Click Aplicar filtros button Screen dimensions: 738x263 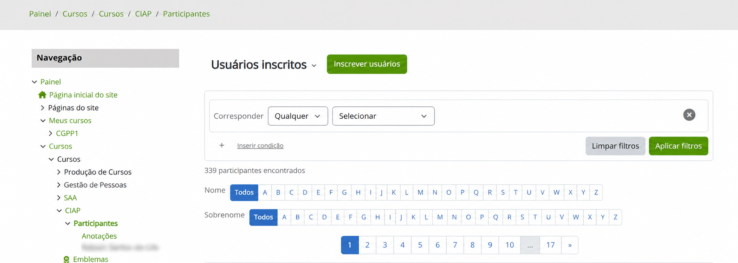point(678,146)
